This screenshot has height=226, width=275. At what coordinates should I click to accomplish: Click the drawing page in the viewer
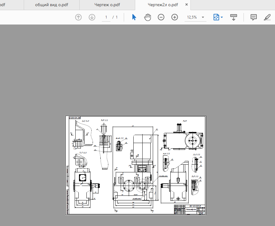point(135,165)
